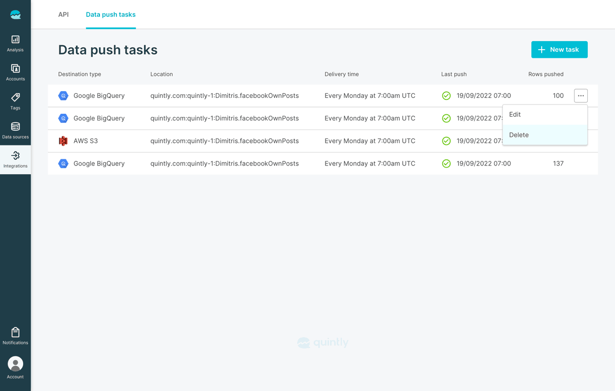
Task: Click the Google BigQuery icon in the 100-row task
Action: click(x=63, y=96)
